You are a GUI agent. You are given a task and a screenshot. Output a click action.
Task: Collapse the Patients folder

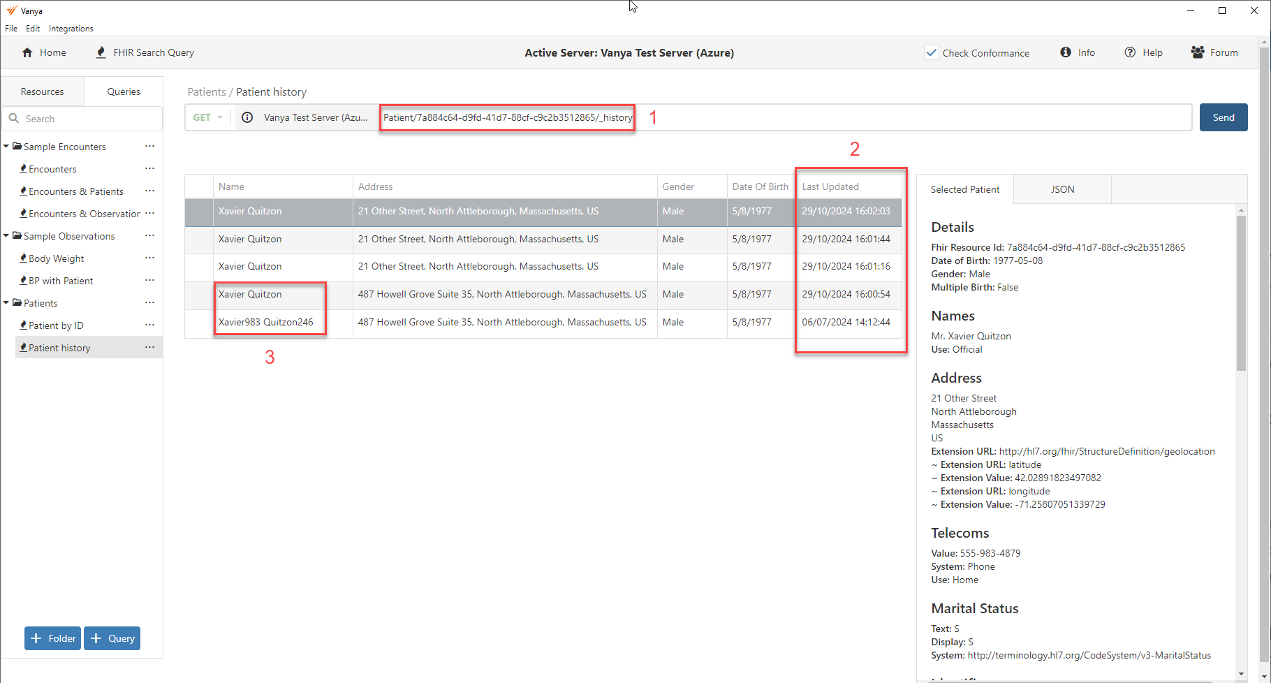(x=6, y=302)
